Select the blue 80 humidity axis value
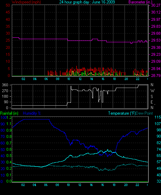 (x=3, y=130)
